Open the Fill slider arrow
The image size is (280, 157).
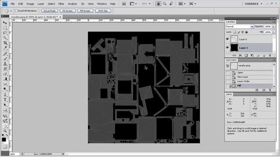point(273,32)
